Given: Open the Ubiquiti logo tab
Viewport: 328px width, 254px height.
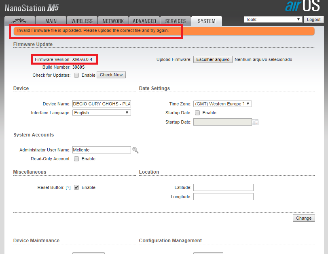Looking at the screenshot, I should 20,21.
